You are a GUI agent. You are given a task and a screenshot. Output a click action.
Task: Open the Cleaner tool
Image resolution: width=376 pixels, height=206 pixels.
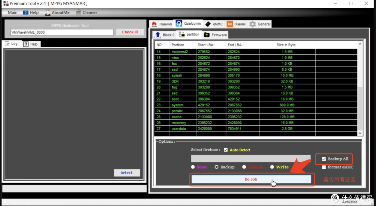click(x=87, y=13)
